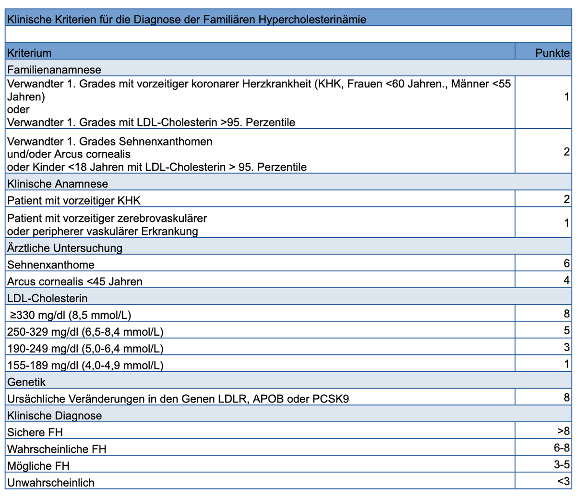
Task: Select the '≥330 mg/dl (8,5 mmol/L)' cell
Action: (x=71, y=315)
